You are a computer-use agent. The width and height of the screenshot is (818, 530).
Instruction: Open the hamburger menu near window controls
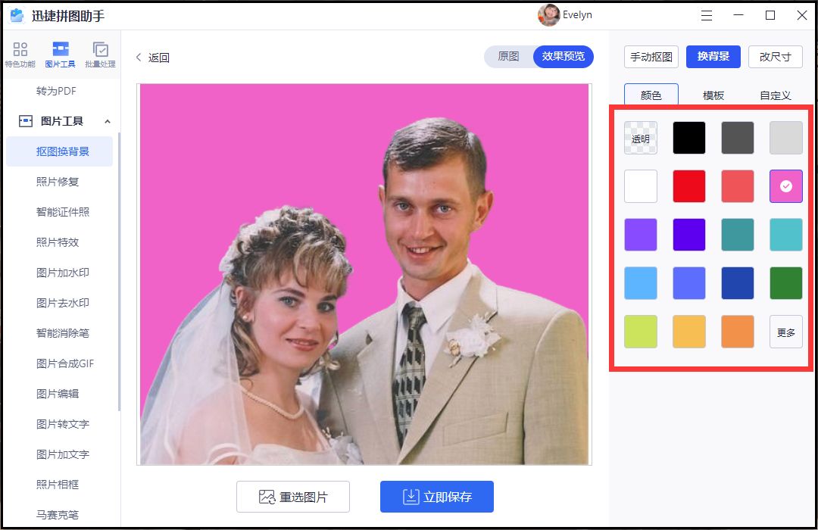pos(706,15)
